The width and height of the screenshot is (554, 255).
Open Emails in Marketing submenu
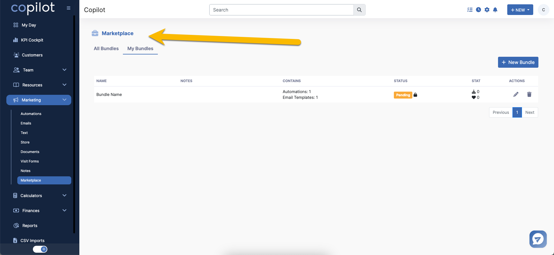click(26, 123)
